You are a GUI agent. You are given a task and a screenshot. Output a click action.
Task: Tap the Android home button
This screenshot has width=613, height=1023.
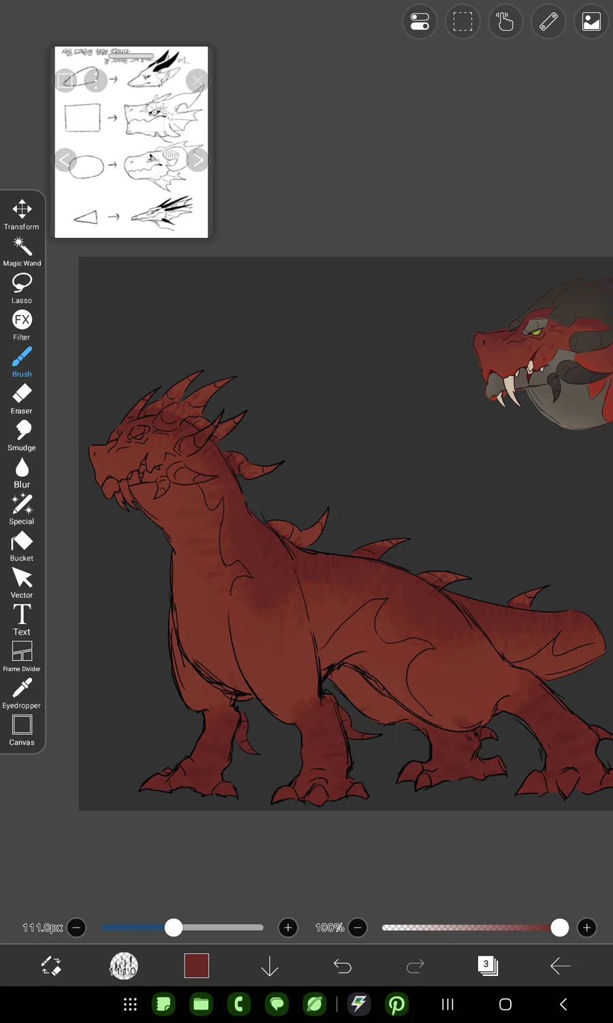click(505, 1004)
